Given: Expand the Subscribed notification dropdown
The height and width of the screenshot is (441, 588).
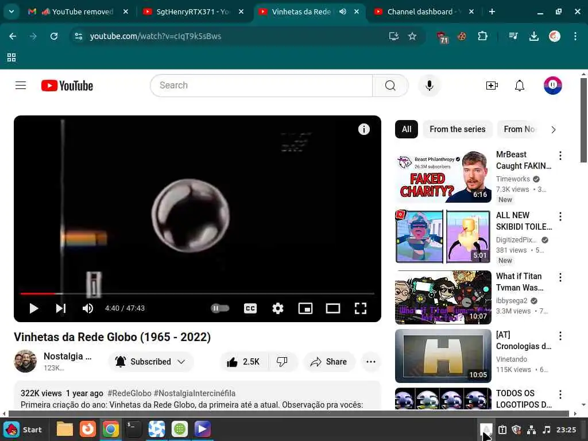Looking at the screenshot, I should [151, 362].
